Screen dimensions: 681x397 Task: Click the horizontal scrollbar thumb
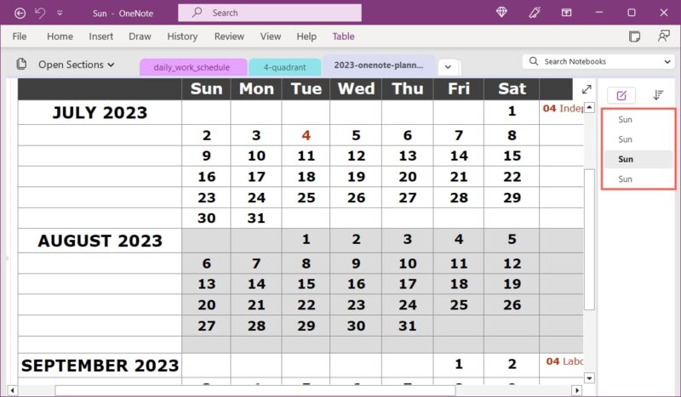255,390
